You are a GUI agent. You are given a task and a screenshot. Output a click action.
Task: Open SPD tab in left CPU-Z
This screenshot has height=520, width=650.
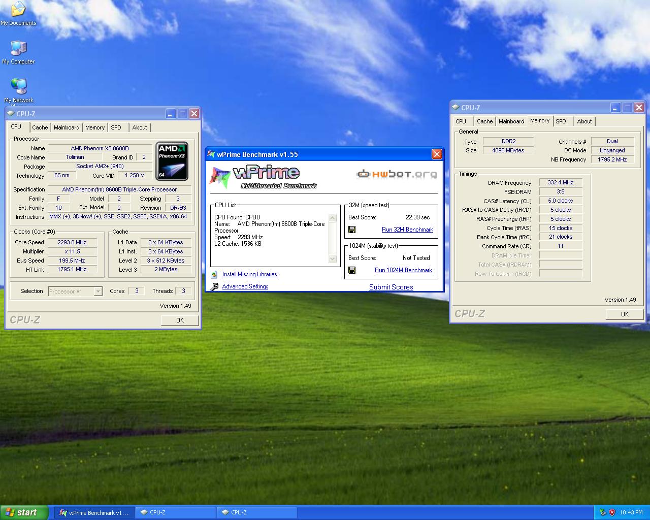(116, 127)
